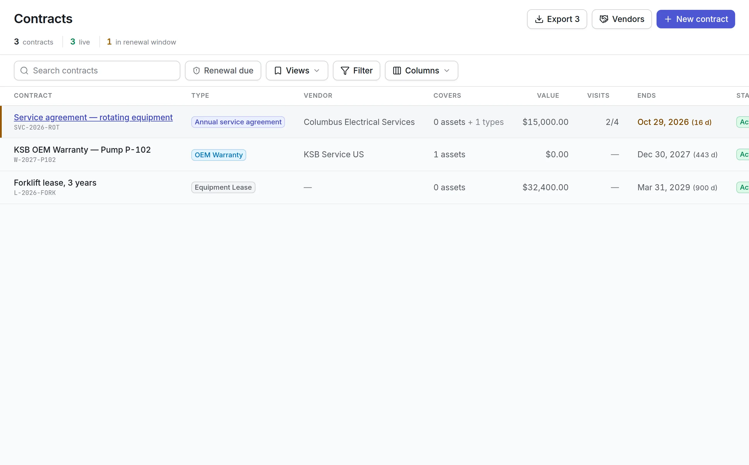Sort by the ENDS column header
Viewport: 749px width, 465px height.
pyautogui.click(x=646, y=96)
